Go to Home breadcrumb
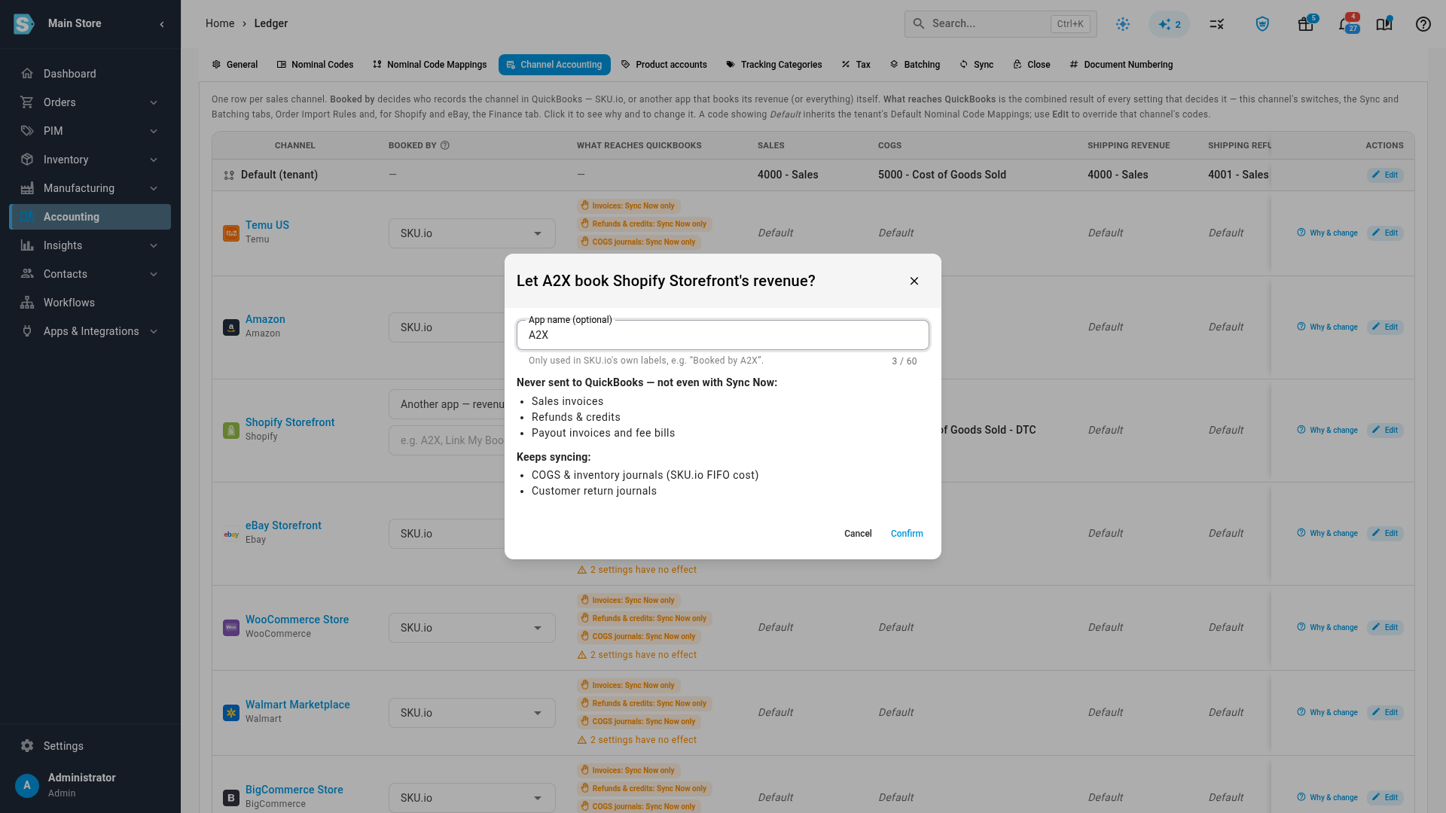Viewport: 1446px width, 813px height. 220,23
